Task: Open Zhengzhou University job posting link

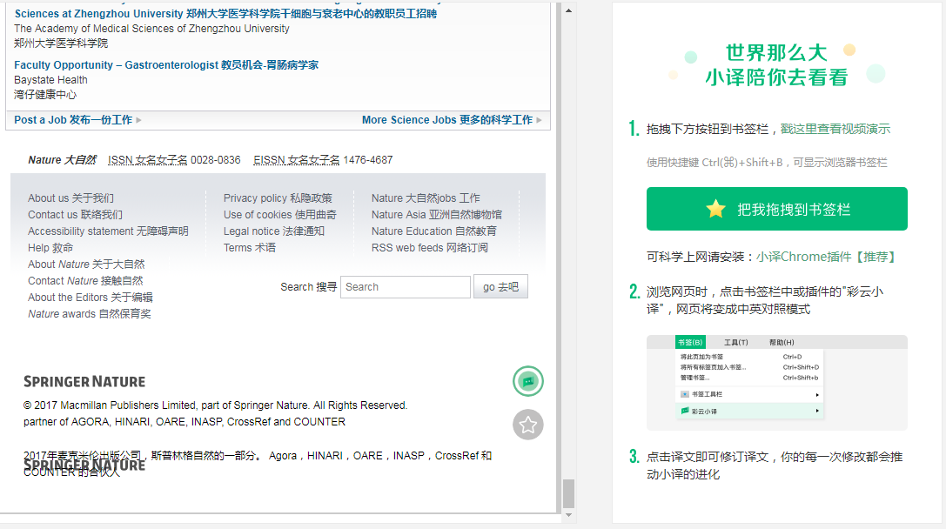Action: [x=225, y=13]
